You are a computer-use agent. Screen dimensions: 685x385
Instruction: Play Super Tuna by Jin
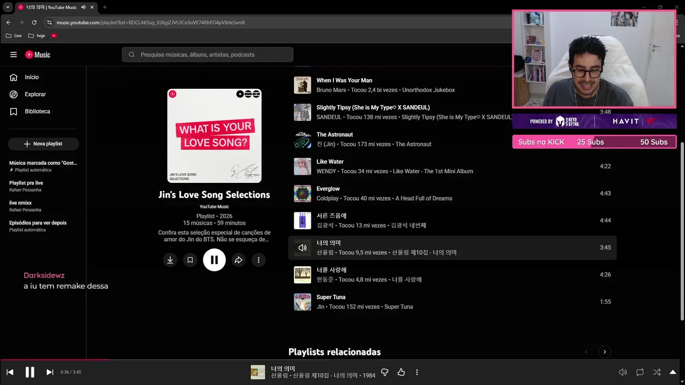click(x=331, y=297)
